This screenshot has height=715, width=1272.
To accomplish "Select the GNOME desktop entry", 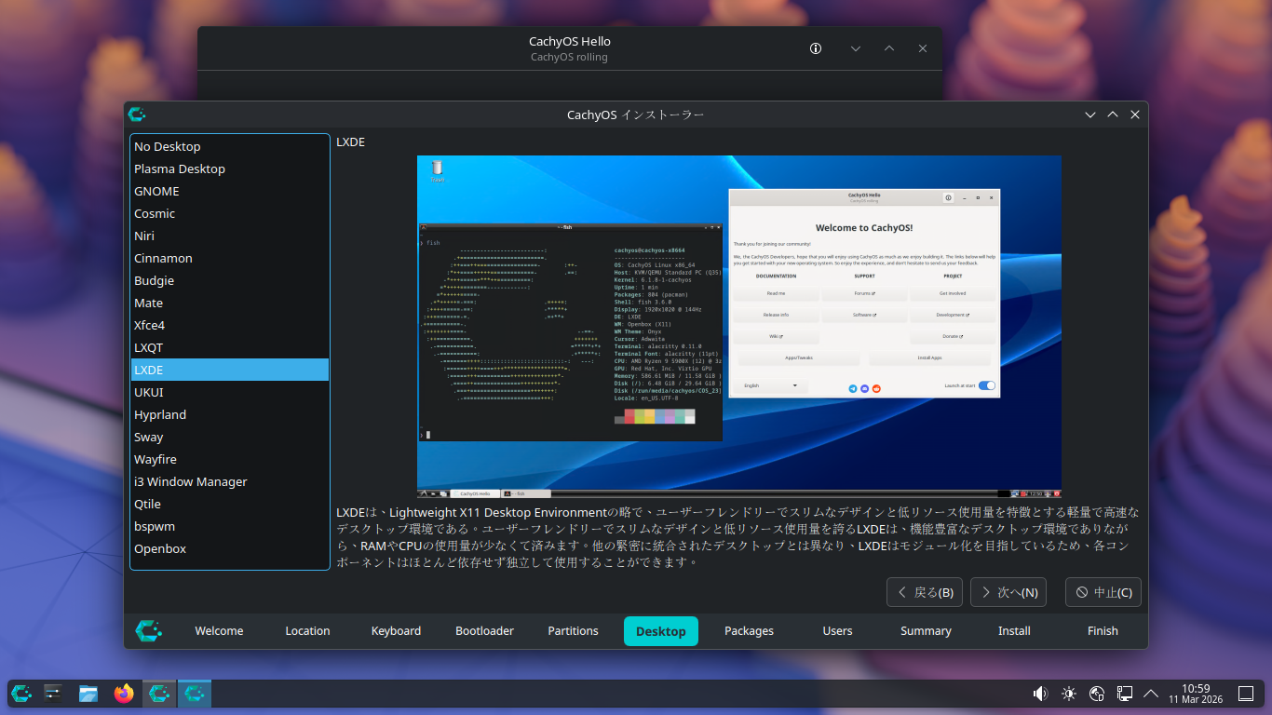I will click(229, 191).
